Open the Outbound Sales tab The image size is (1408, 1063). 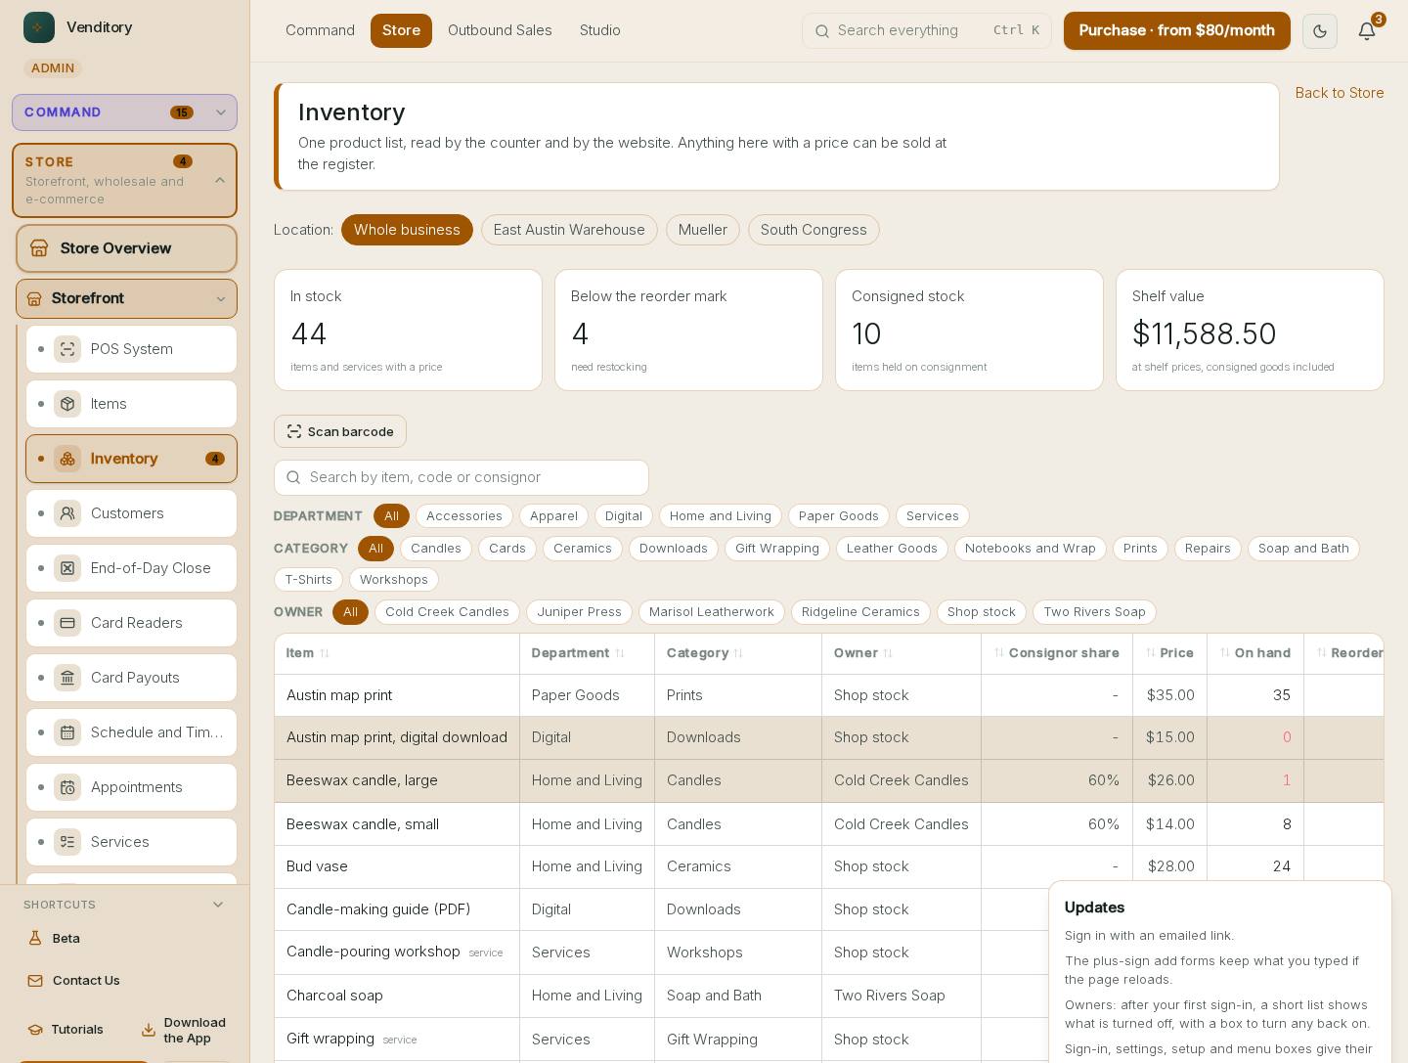click(x=500, y=31)
